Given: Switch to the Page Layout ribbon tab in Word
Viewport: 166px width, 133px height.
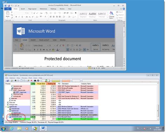Looking at the screenshot, I should pos(32,9).
